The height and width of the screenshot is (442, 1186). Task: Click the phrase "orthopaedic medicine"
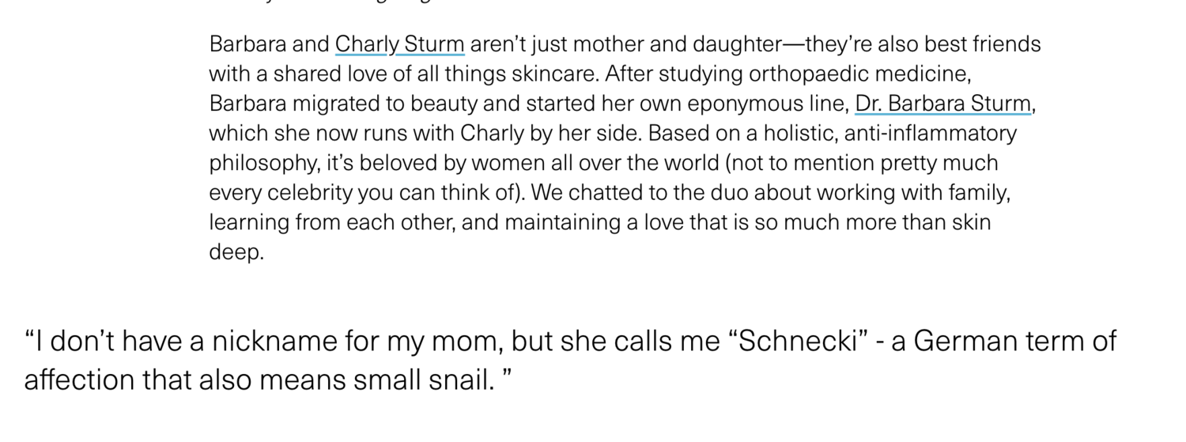click(859, 75)
